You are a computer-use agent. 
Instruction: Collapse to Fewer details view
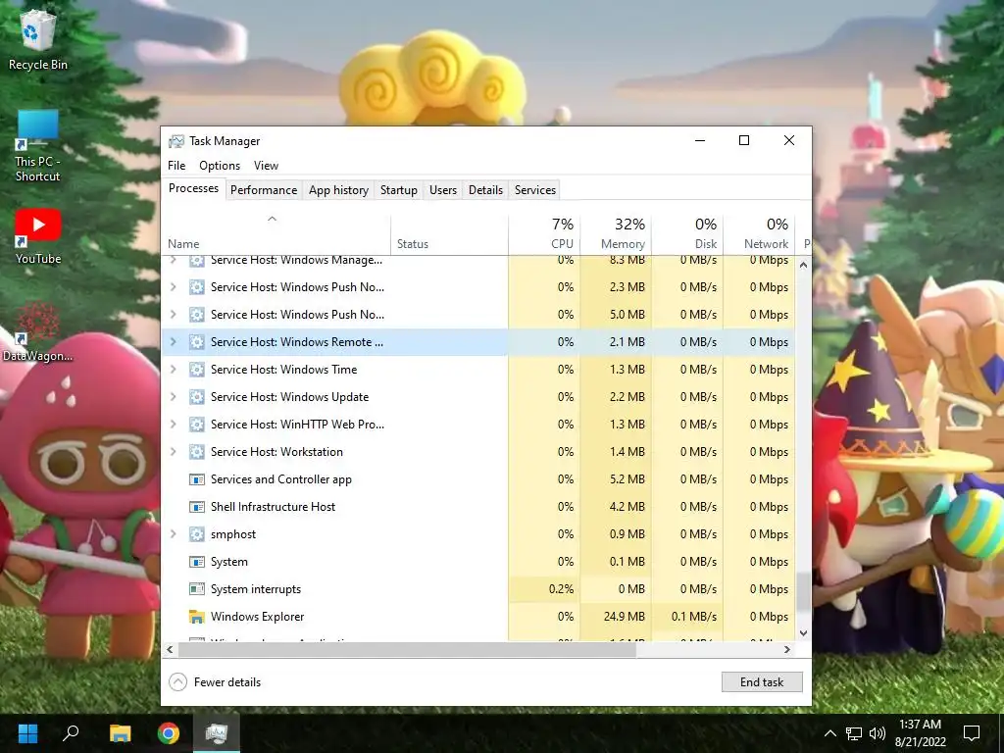coord(215,682)
